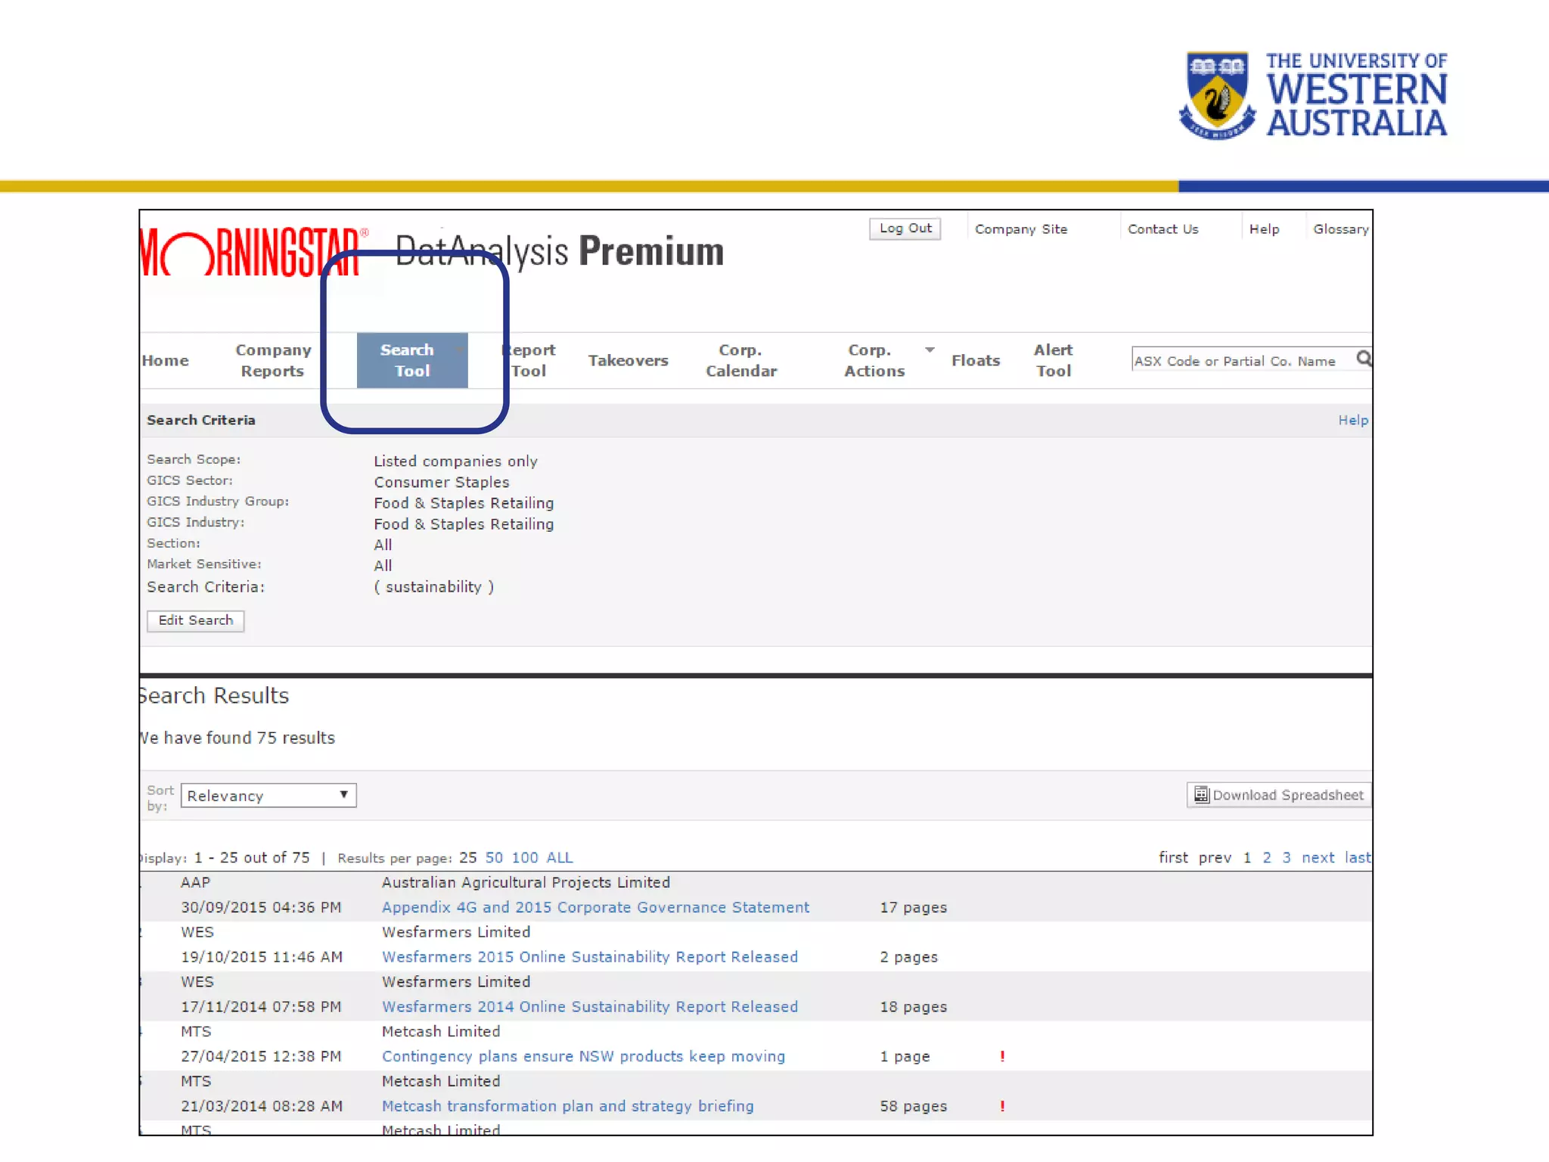Go to Company Reports tab
Viewport: 1549px width, 1162px height.
point(272,360)
